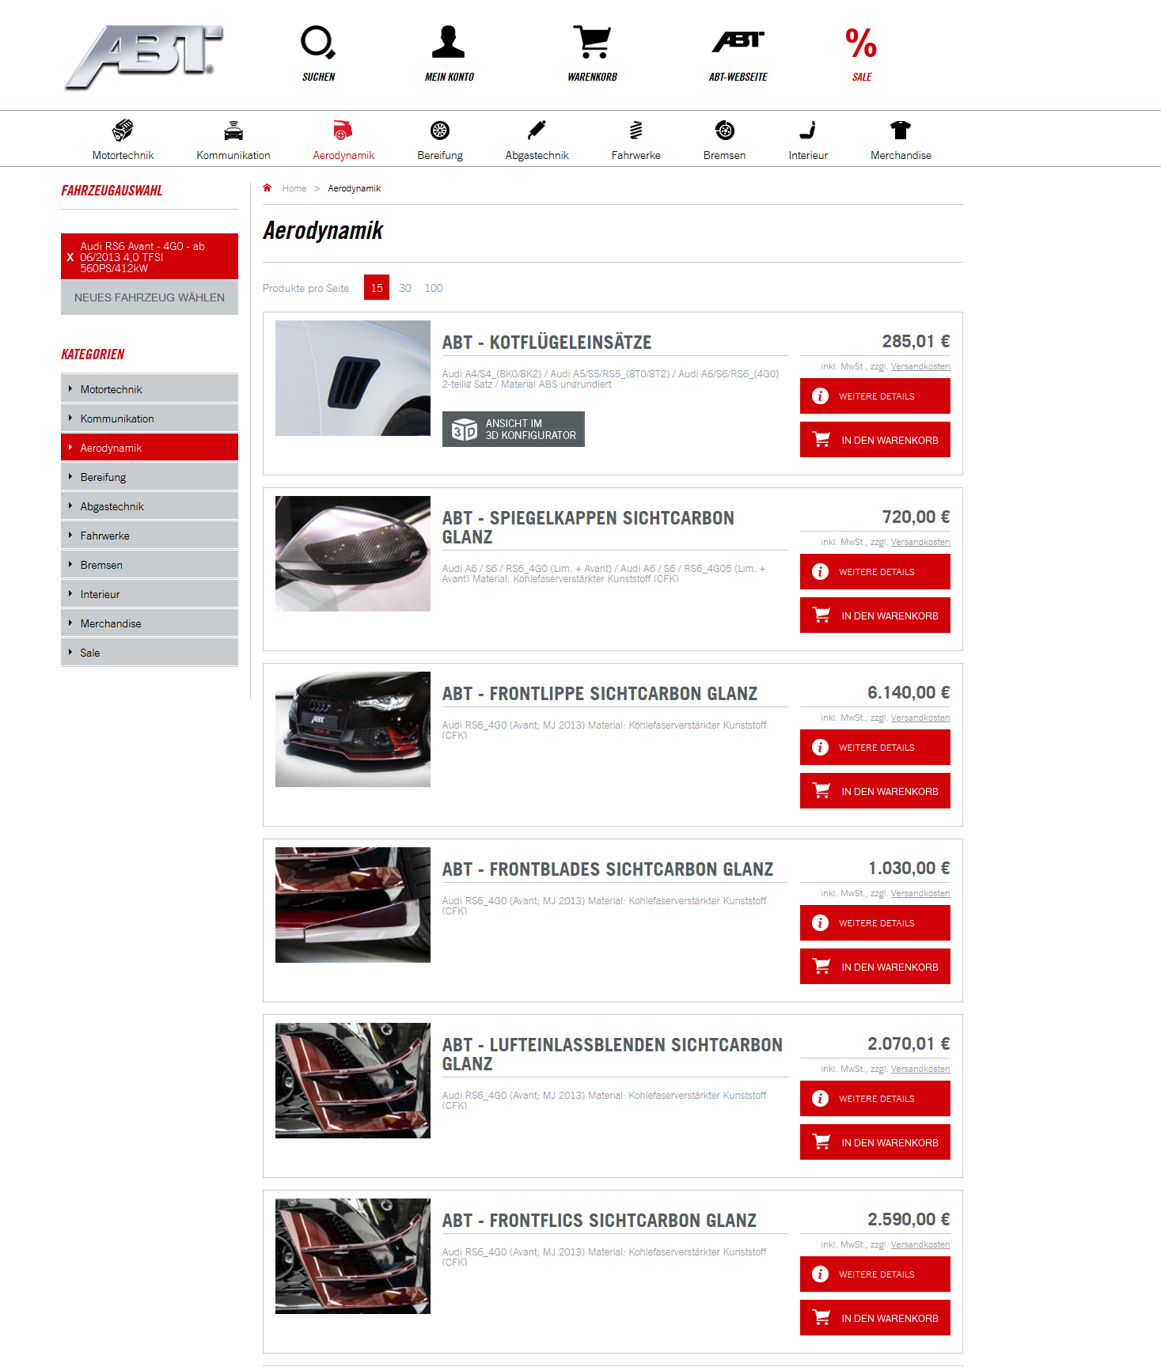
Task: Open ABT - Lufteinlassblenden Sichtcarbon Glanz title
Action: [x=613, y=1055]
